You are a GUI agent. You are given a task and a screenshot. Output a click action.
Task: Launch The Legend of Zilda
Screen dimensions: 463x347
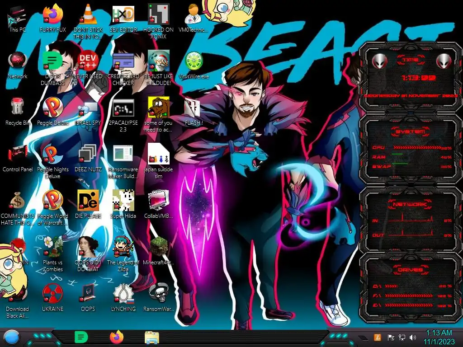(x=123, y=254)
